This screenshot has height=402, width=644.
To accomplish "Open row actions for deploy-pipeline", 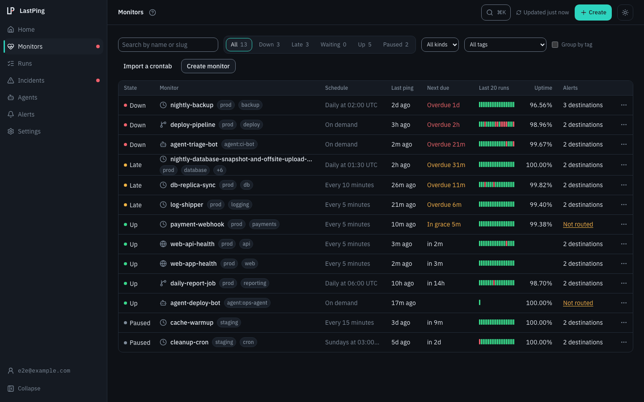I will pyautogui.click(x=624, y=125).
